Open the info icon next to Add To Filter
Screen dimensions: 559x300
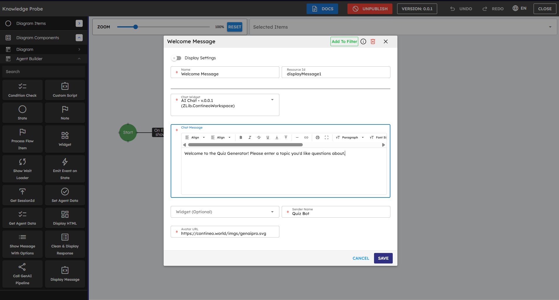363,41
